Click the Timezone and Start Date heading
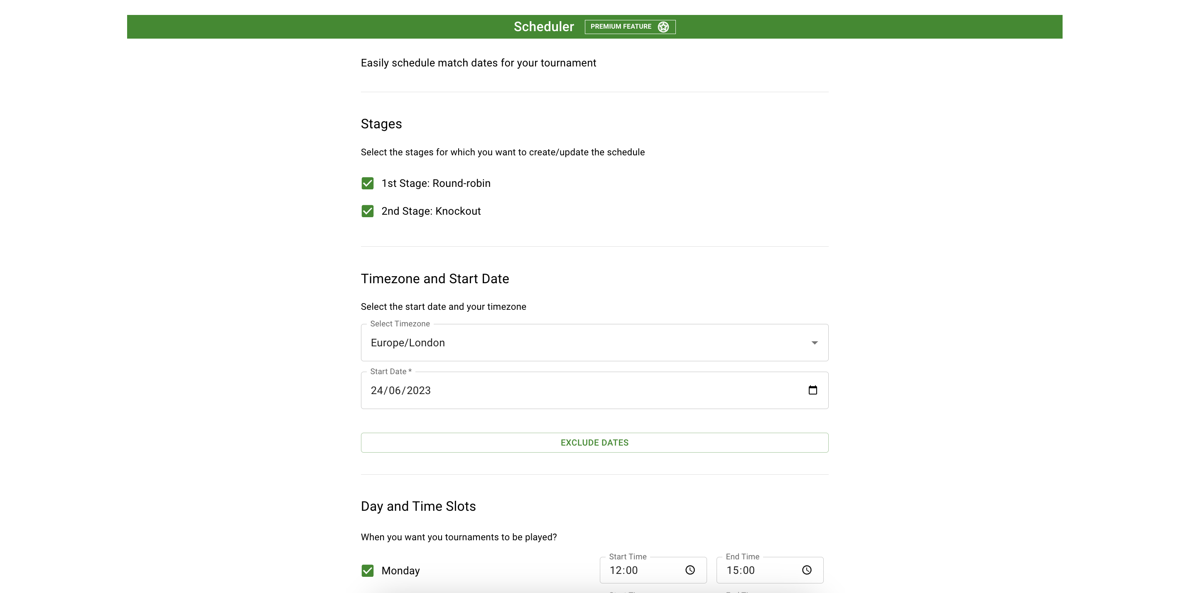 click(435, 279)
